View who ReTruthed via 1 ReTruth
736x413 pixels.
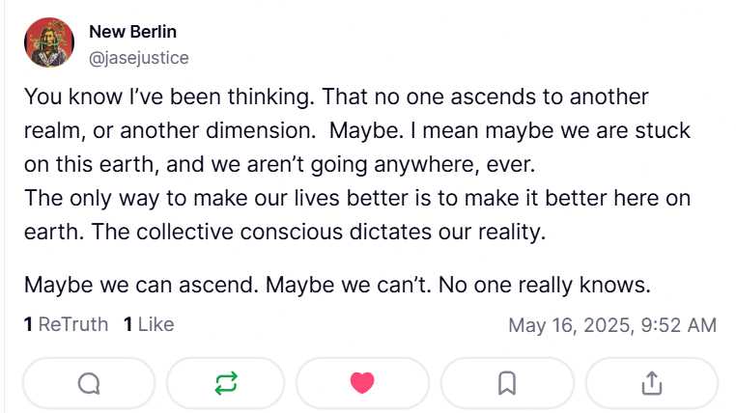click(66, 324)
